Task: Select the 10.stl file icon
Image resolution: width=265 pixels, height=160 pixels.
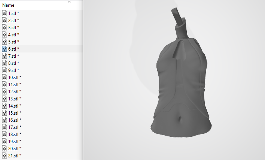Action: (4, 77)
